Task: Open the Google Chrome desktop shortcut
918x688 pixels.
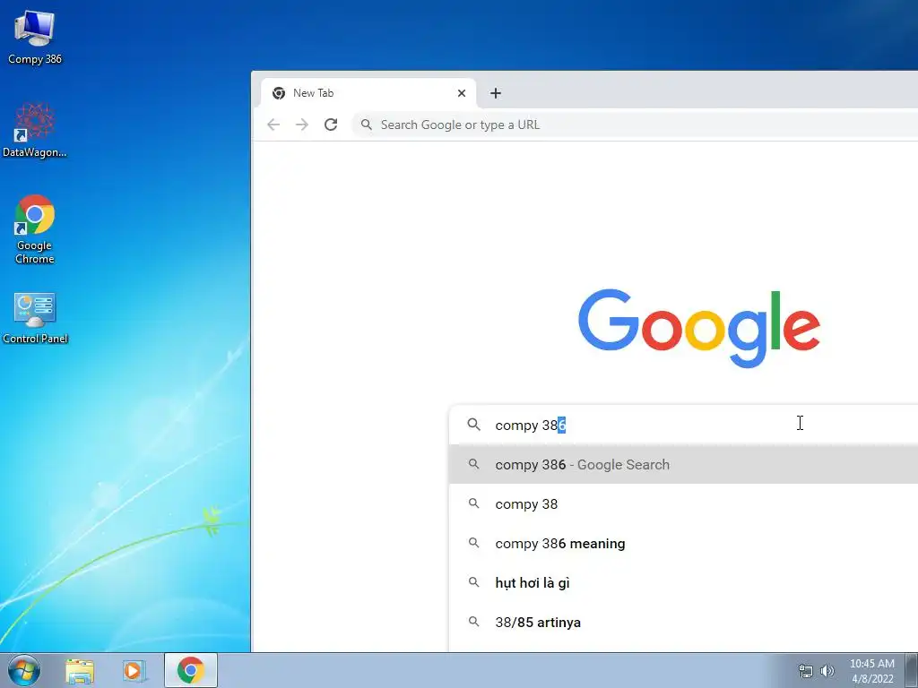Action: 35,229
